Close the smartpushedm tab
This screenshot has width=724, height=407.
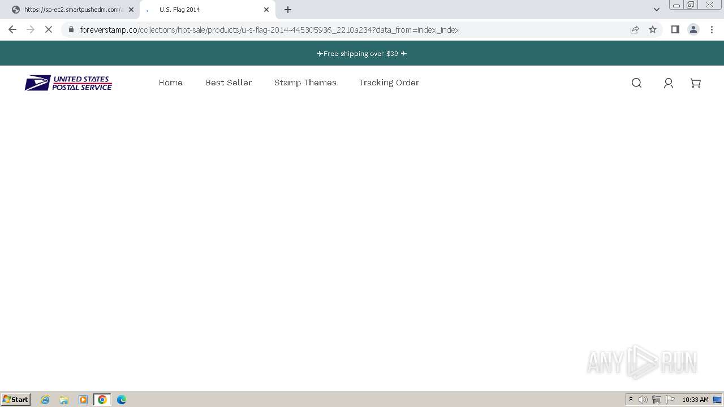pos(131,10)
